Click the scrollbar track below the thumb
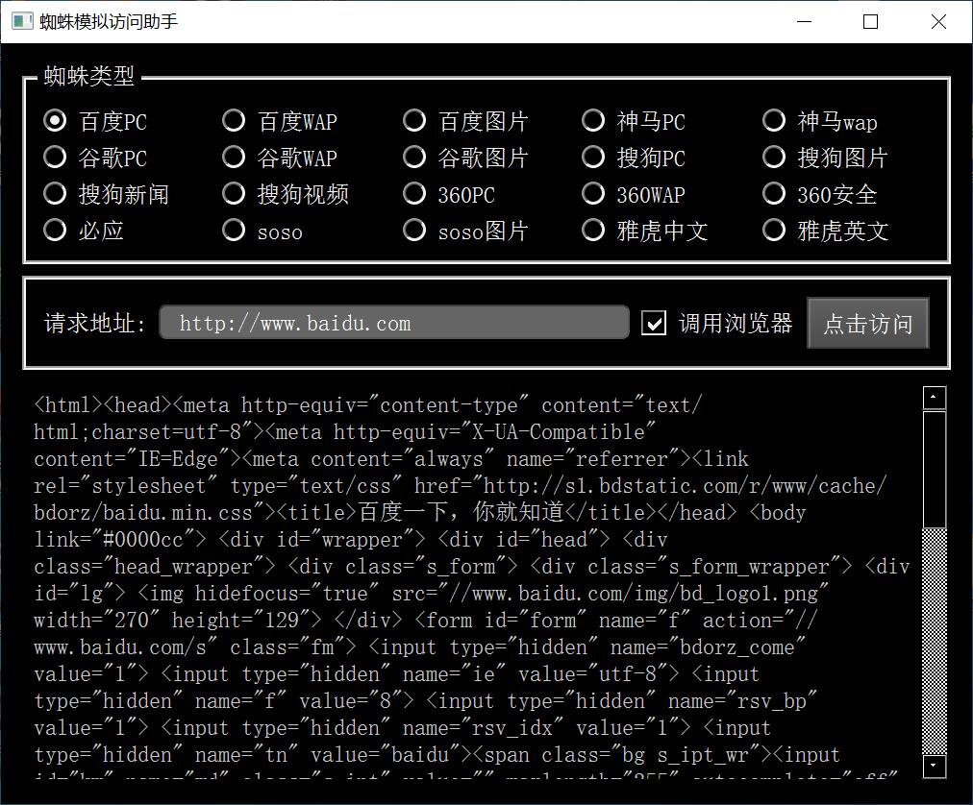This screenshot has height=805, width=973. pyautogui.click(x=934, y=641)
